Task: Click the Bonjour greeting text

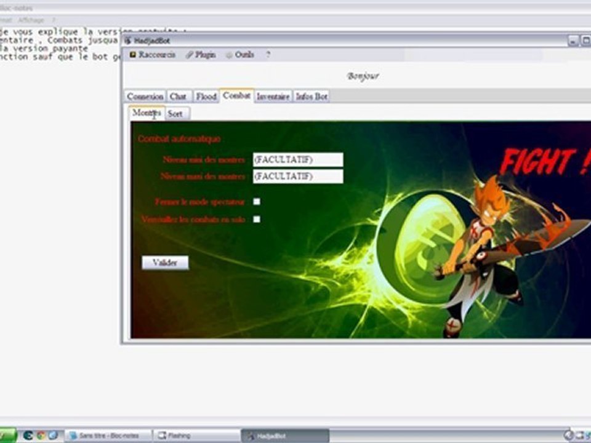Action: (x=363, y=76)
